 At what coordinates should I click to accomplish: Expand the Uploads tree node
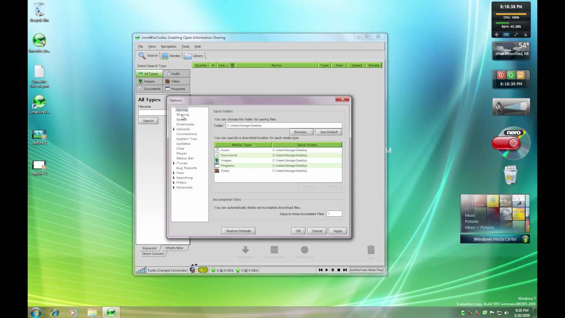coord(173,129)
